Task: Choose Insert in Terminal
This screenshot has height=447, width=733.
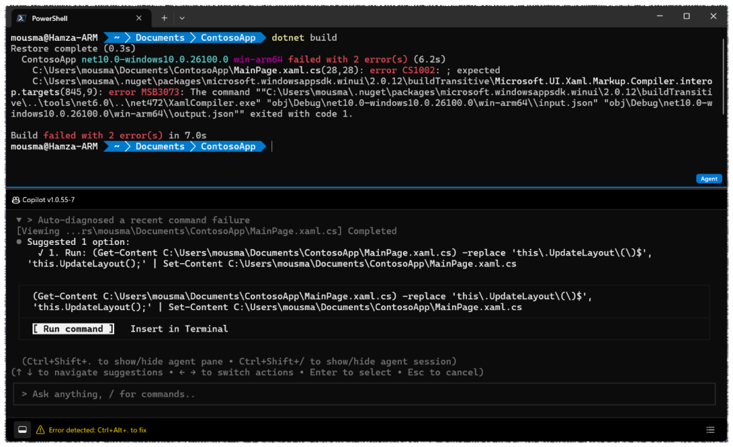Action: click(x=179, y=329)
